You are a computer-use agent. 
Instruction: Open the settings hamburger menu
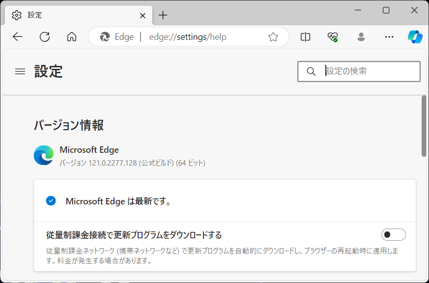(x=20, y=71)
